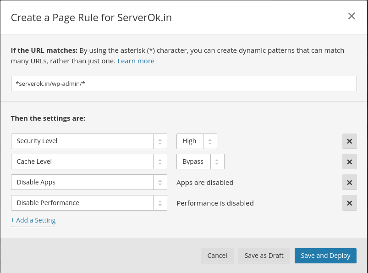Open the Learn more link
The height and width of the screenshot is (273, 368).
[136, 61]
